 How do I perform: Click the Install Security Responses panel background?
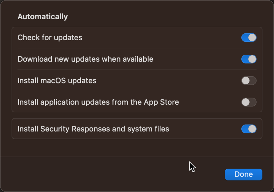[x=169, y=129]
